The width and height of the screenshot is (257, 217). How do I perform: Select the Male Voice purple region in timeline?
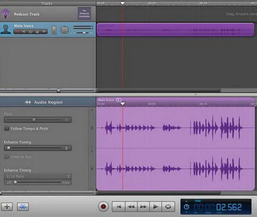coord(175,30)
